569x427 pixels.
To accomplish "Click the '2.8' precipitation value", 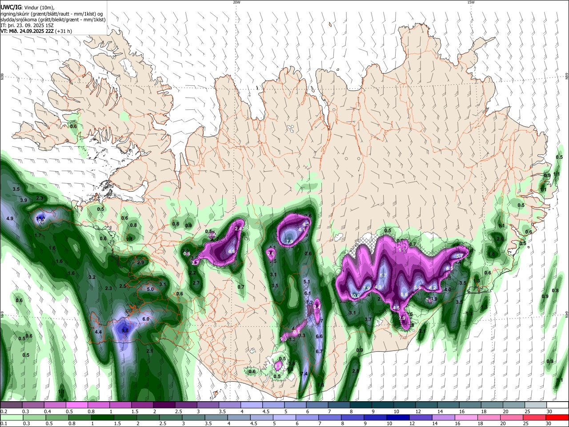I will click(x=355, y=371).
